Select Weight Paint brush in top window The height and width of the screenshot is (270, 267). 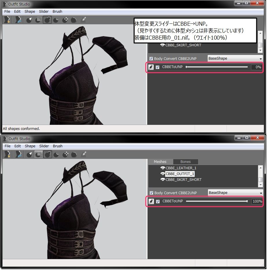pyautogui.click(x=84, y=20)
